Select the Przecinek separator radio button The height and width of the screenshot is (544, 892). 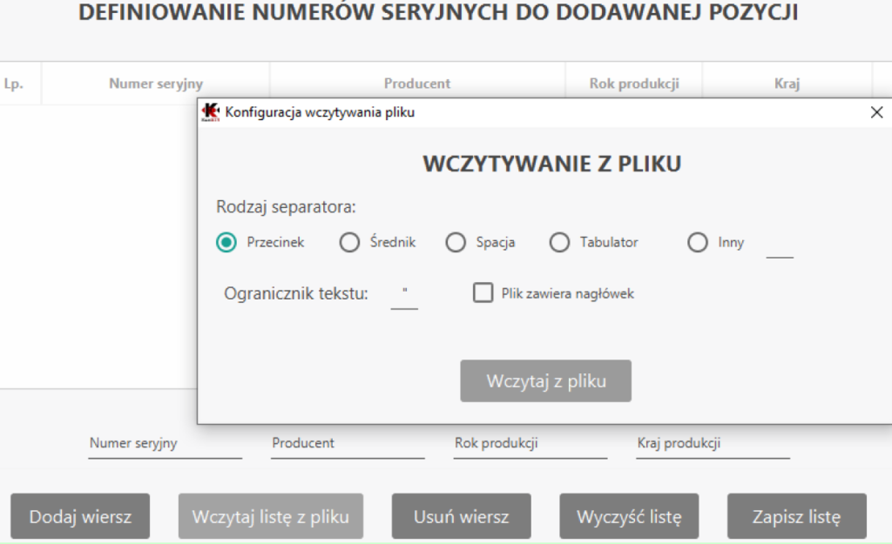[x=226, y=242]
